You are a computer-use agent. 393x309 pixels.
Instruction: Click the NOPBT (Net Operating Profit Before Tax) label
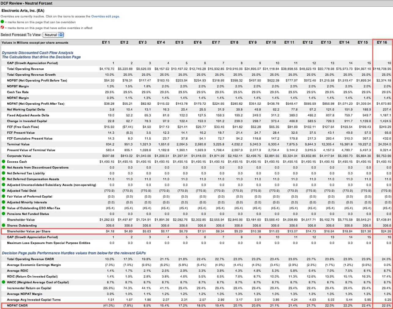(37, 80)
